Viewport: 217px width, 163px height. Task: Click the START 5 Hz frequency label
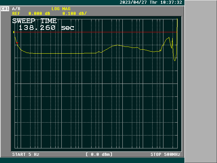(26, 155)
